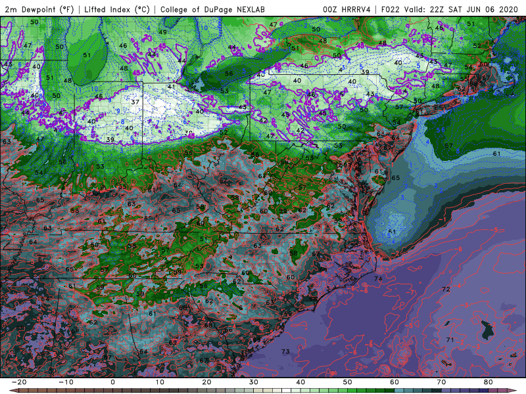Click the '41' dewpoint value on the map

pos(172,87)
